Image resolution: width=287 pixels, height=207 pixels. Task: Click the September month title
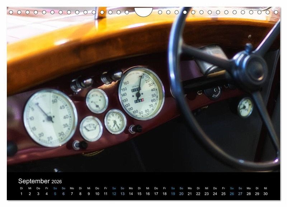pyautogui.click(x=34, y=181)
